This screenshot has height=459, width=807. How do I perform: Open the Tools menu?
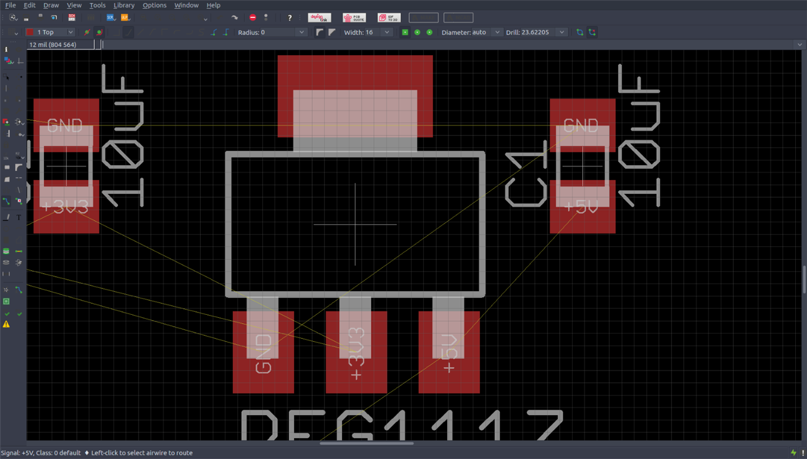(97, 5)
